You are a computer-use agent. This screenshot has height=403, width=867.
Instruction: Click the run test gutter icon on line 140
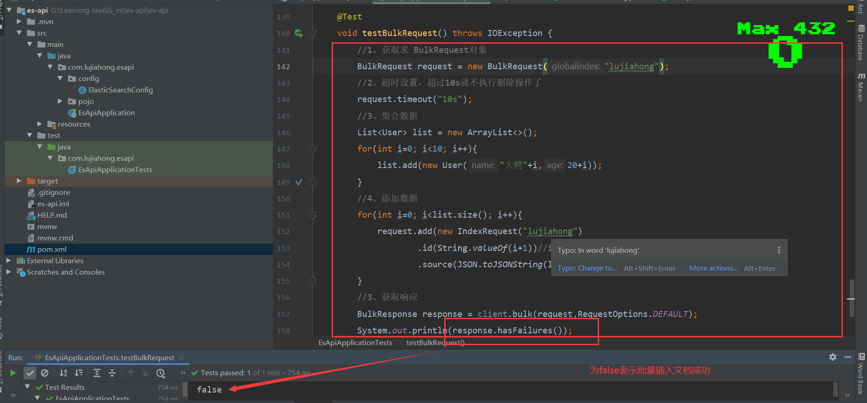coord(298,33)
